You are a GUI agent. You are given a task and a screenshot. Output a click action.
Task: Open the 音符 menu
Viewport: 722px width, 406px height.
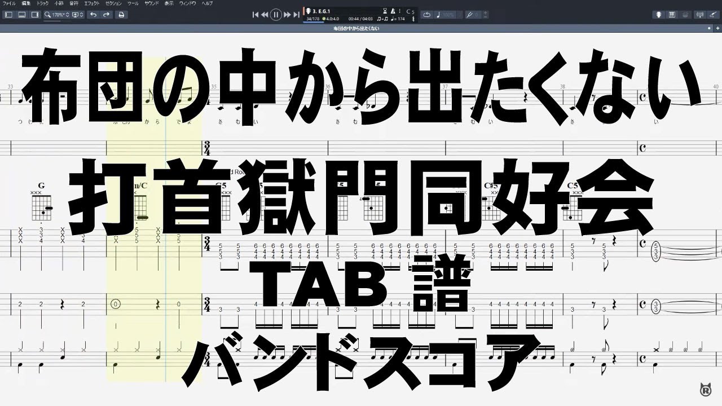pyautogui.click(x=74, y=3)
